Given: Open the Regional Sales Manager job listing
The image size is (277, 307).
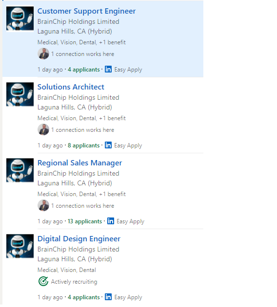Looking at the screenshot, I should [x=79, y=163].
